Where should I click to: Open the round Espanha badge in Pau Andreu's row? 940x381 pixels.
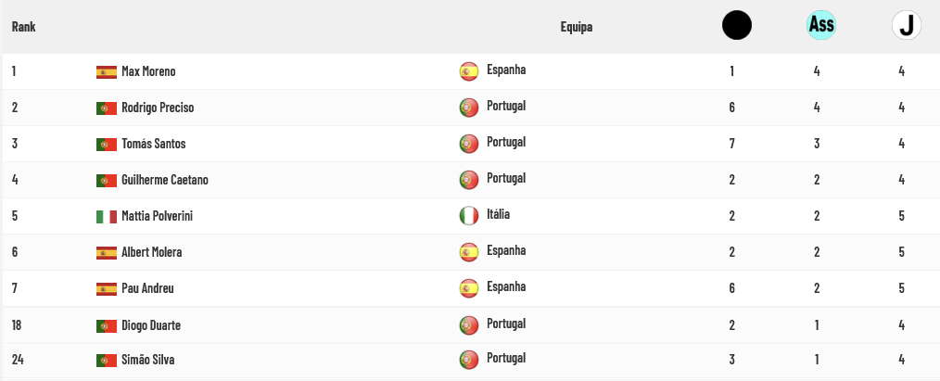[469, 288]
